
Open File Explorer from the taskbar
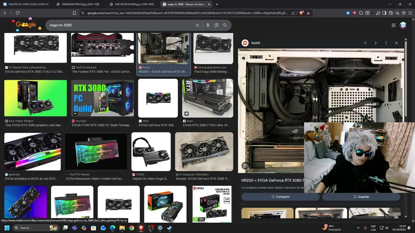coord(122,228)
